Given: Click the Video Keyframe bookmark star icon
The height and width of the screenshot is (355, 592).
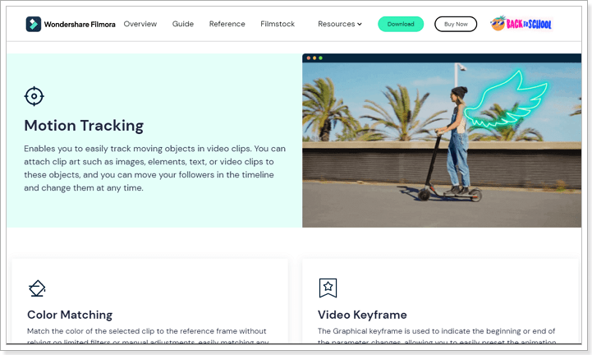Looking at the screenshot, I should (x=328, y=288).
